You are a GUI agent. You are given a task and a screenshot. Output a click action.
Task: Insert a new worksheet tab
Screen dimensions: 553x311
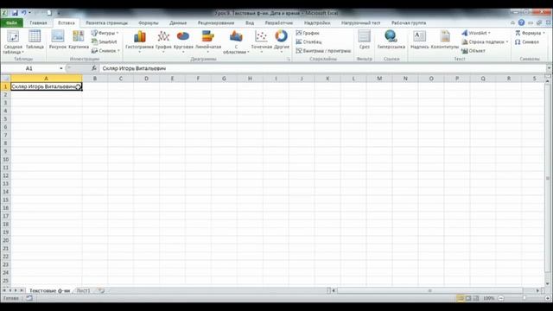click(x=102, y=290)
